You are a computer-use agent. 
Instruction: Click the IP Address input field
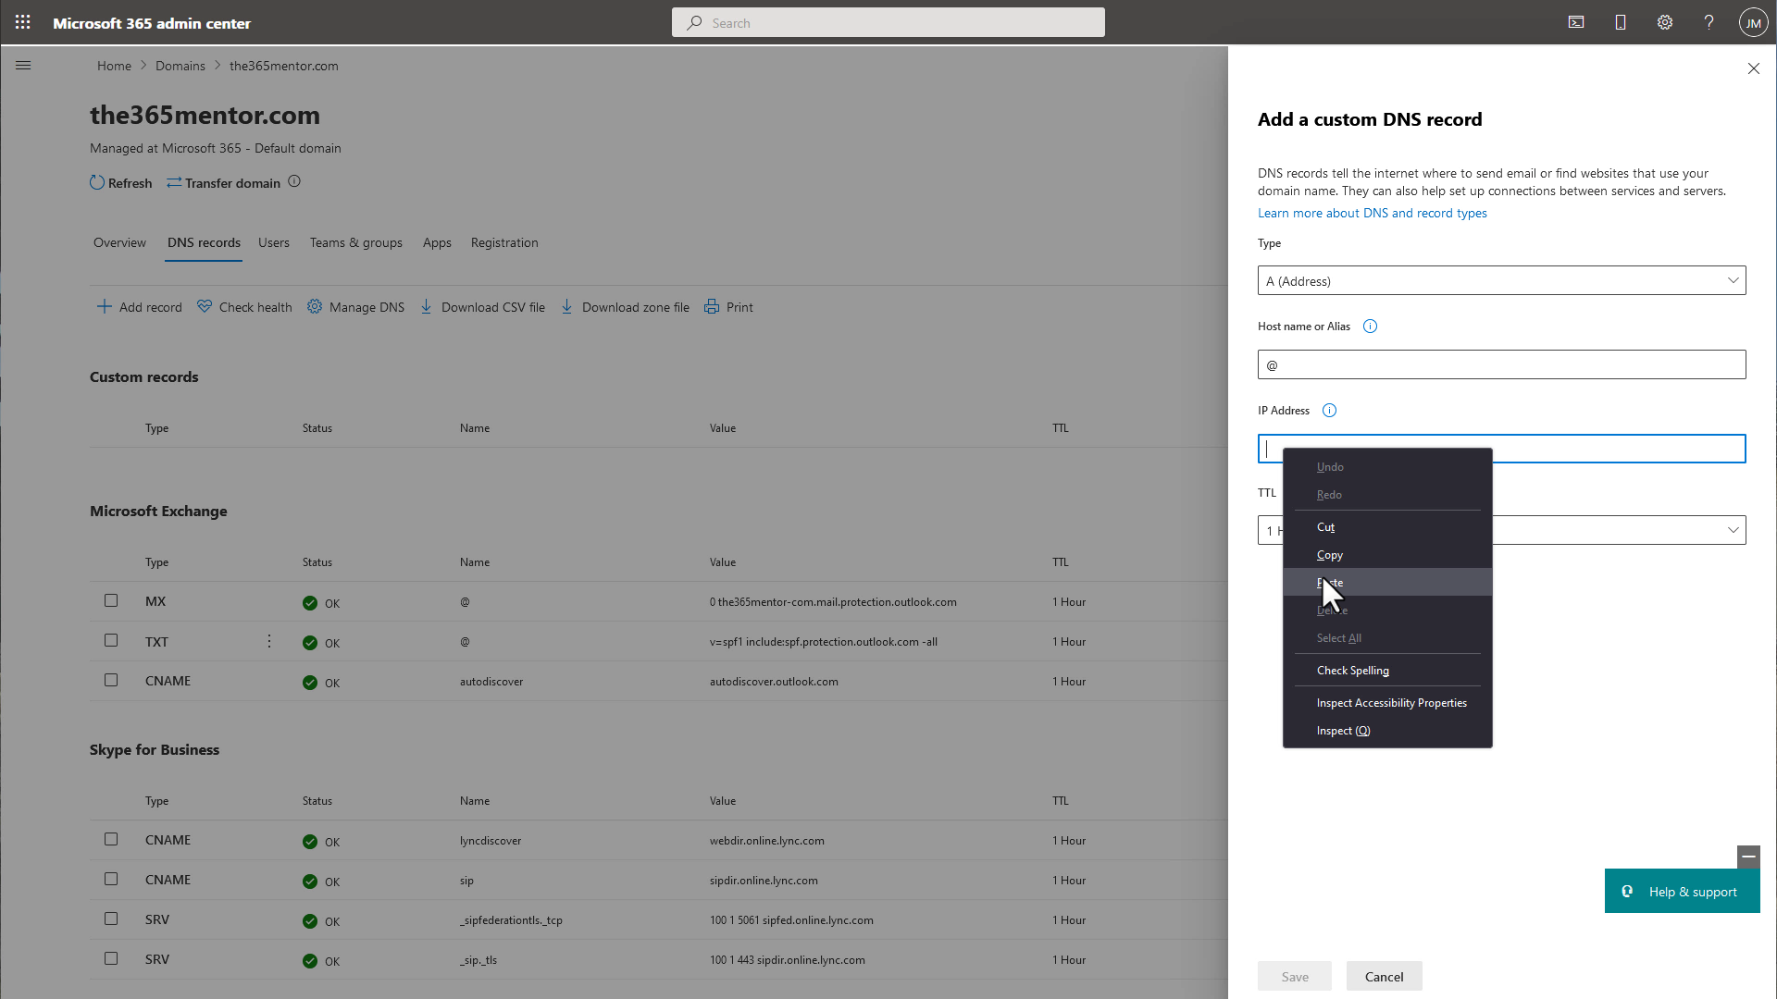click(x=1501, y=449)
